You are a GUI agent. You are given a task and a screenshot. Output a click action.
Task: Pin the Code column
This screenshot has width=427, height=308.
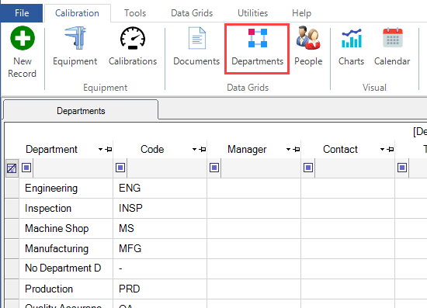[203, 150]
